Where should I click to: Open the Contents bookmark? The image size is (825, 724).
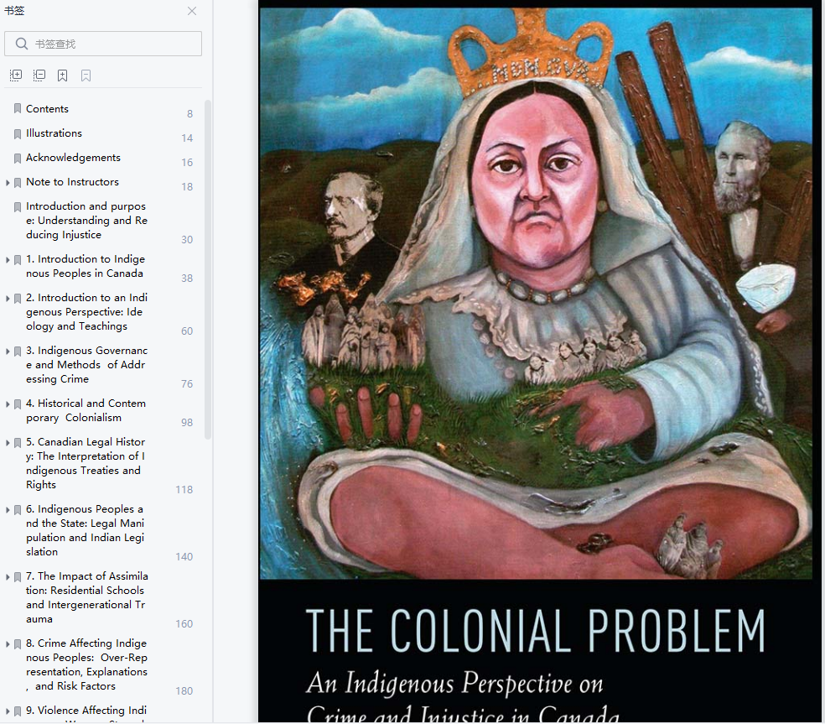[47, 109]
